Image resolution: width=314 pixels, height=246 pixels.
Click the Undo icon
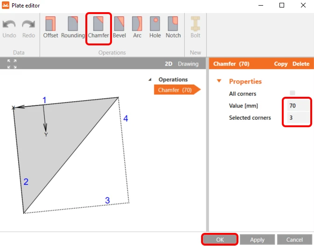[x=9, y=24]
